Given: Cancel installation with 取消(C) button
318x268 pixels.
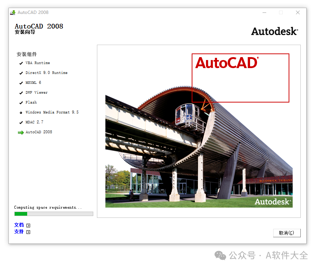Looking at the screenshot, I should click(287, 233).
